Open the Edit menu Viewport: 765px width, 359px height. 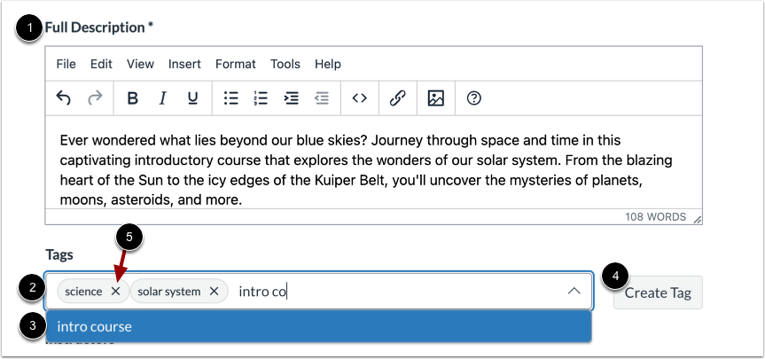[x=101, y=64]
